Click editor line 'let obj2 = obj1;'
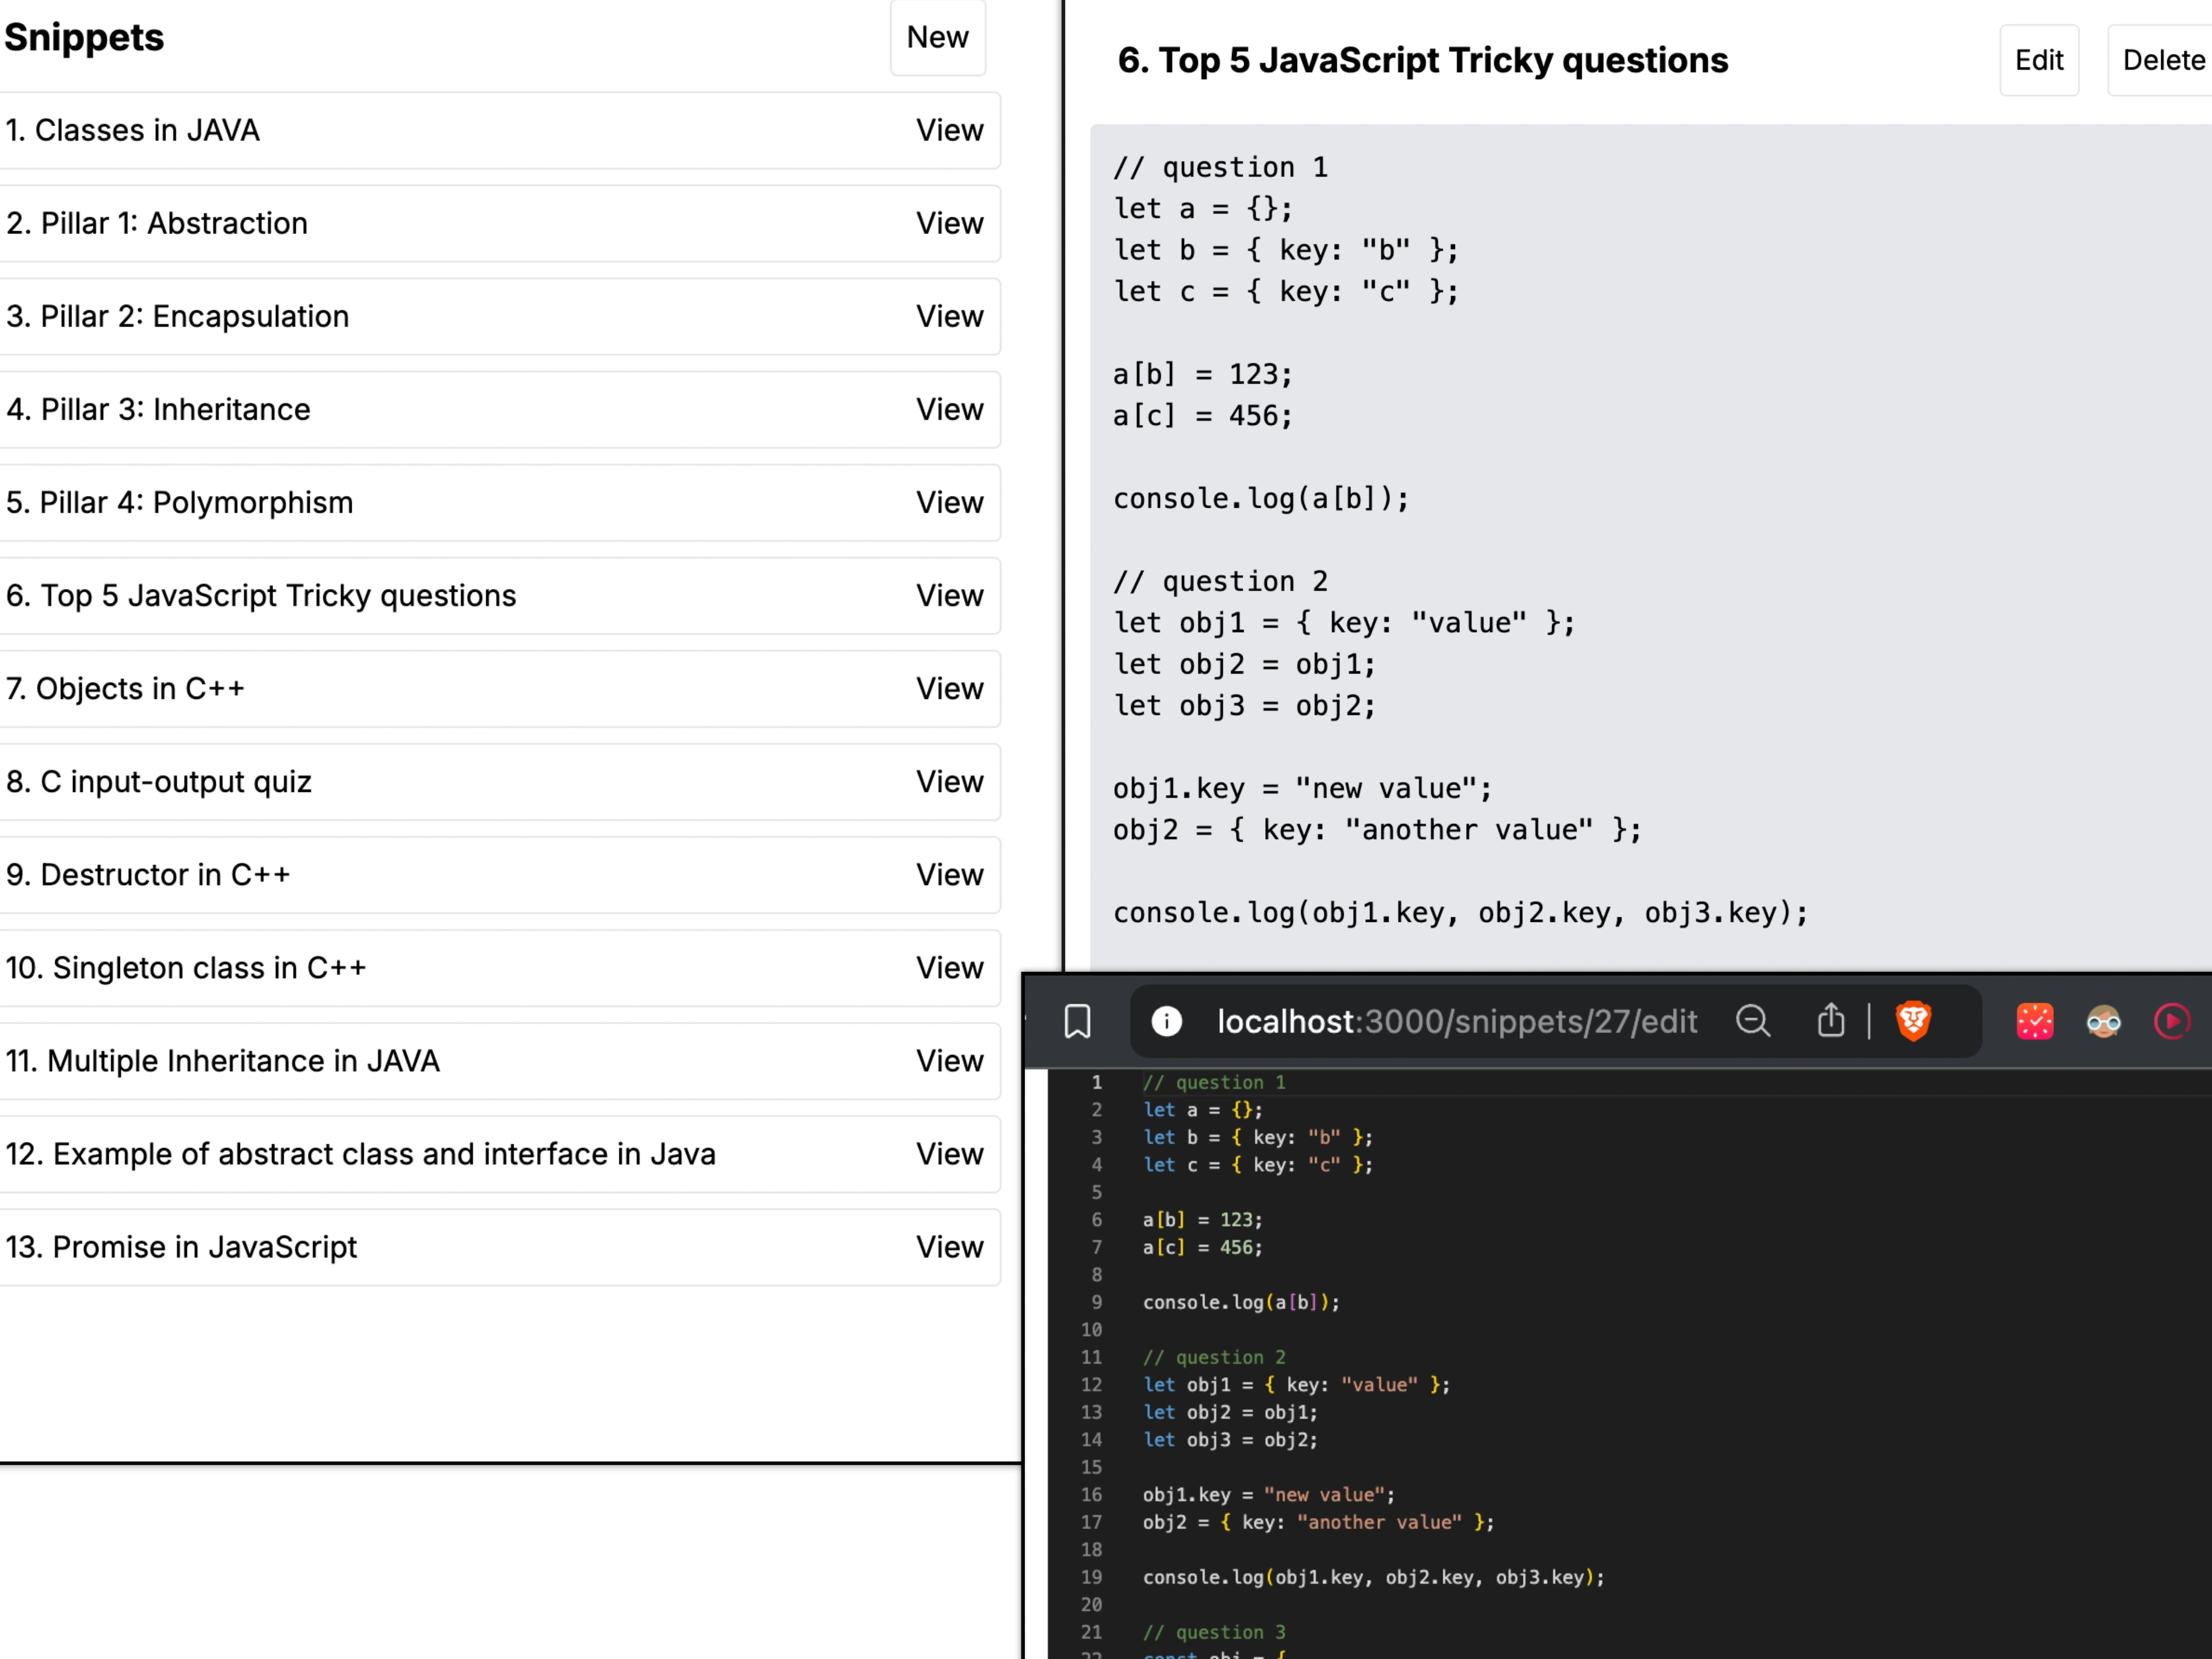 click(1230, 1412)
